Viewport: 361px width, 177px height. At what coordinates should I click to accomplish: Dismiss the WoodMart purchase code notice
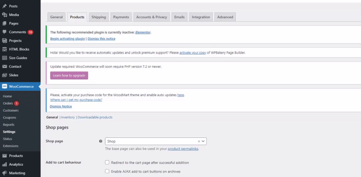coord(61,107)
